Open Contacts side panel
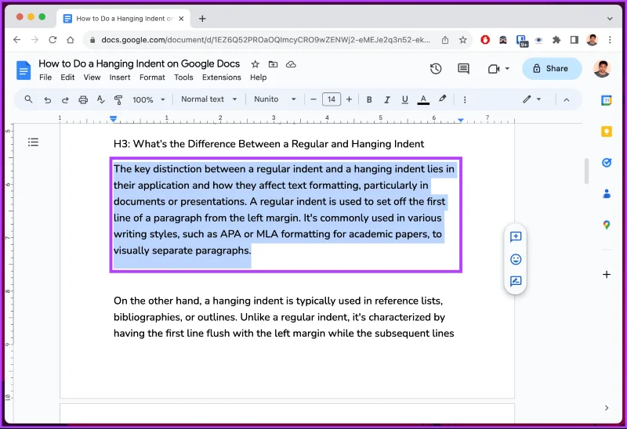This screenshot has height=429, width=627. point(606,193)
